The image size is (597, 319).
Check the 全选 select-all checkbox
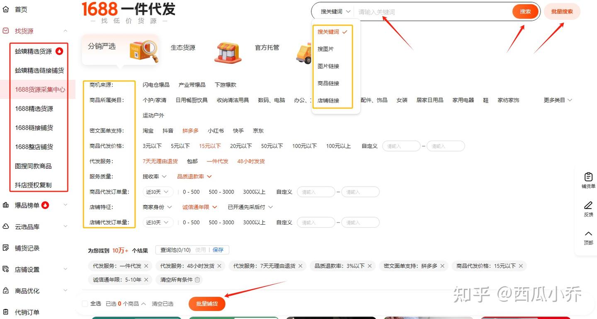coord(85,303)
